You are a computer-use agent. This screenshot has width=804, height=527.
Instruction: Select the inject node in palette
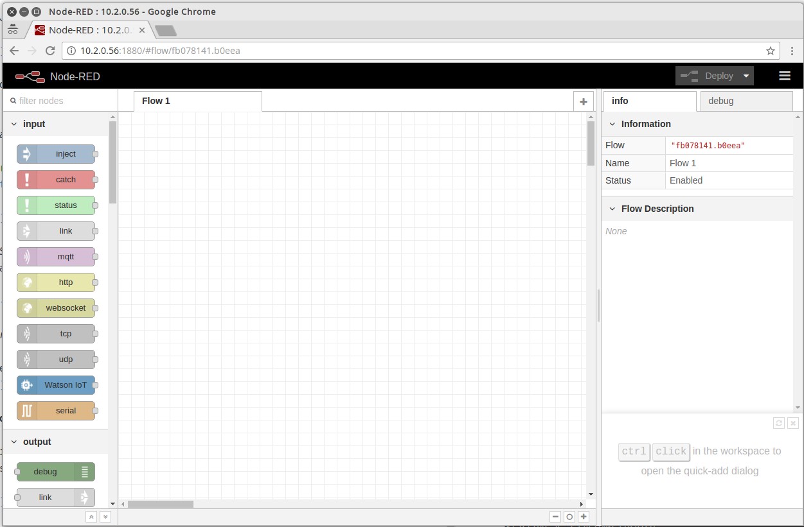coord(56,154)
